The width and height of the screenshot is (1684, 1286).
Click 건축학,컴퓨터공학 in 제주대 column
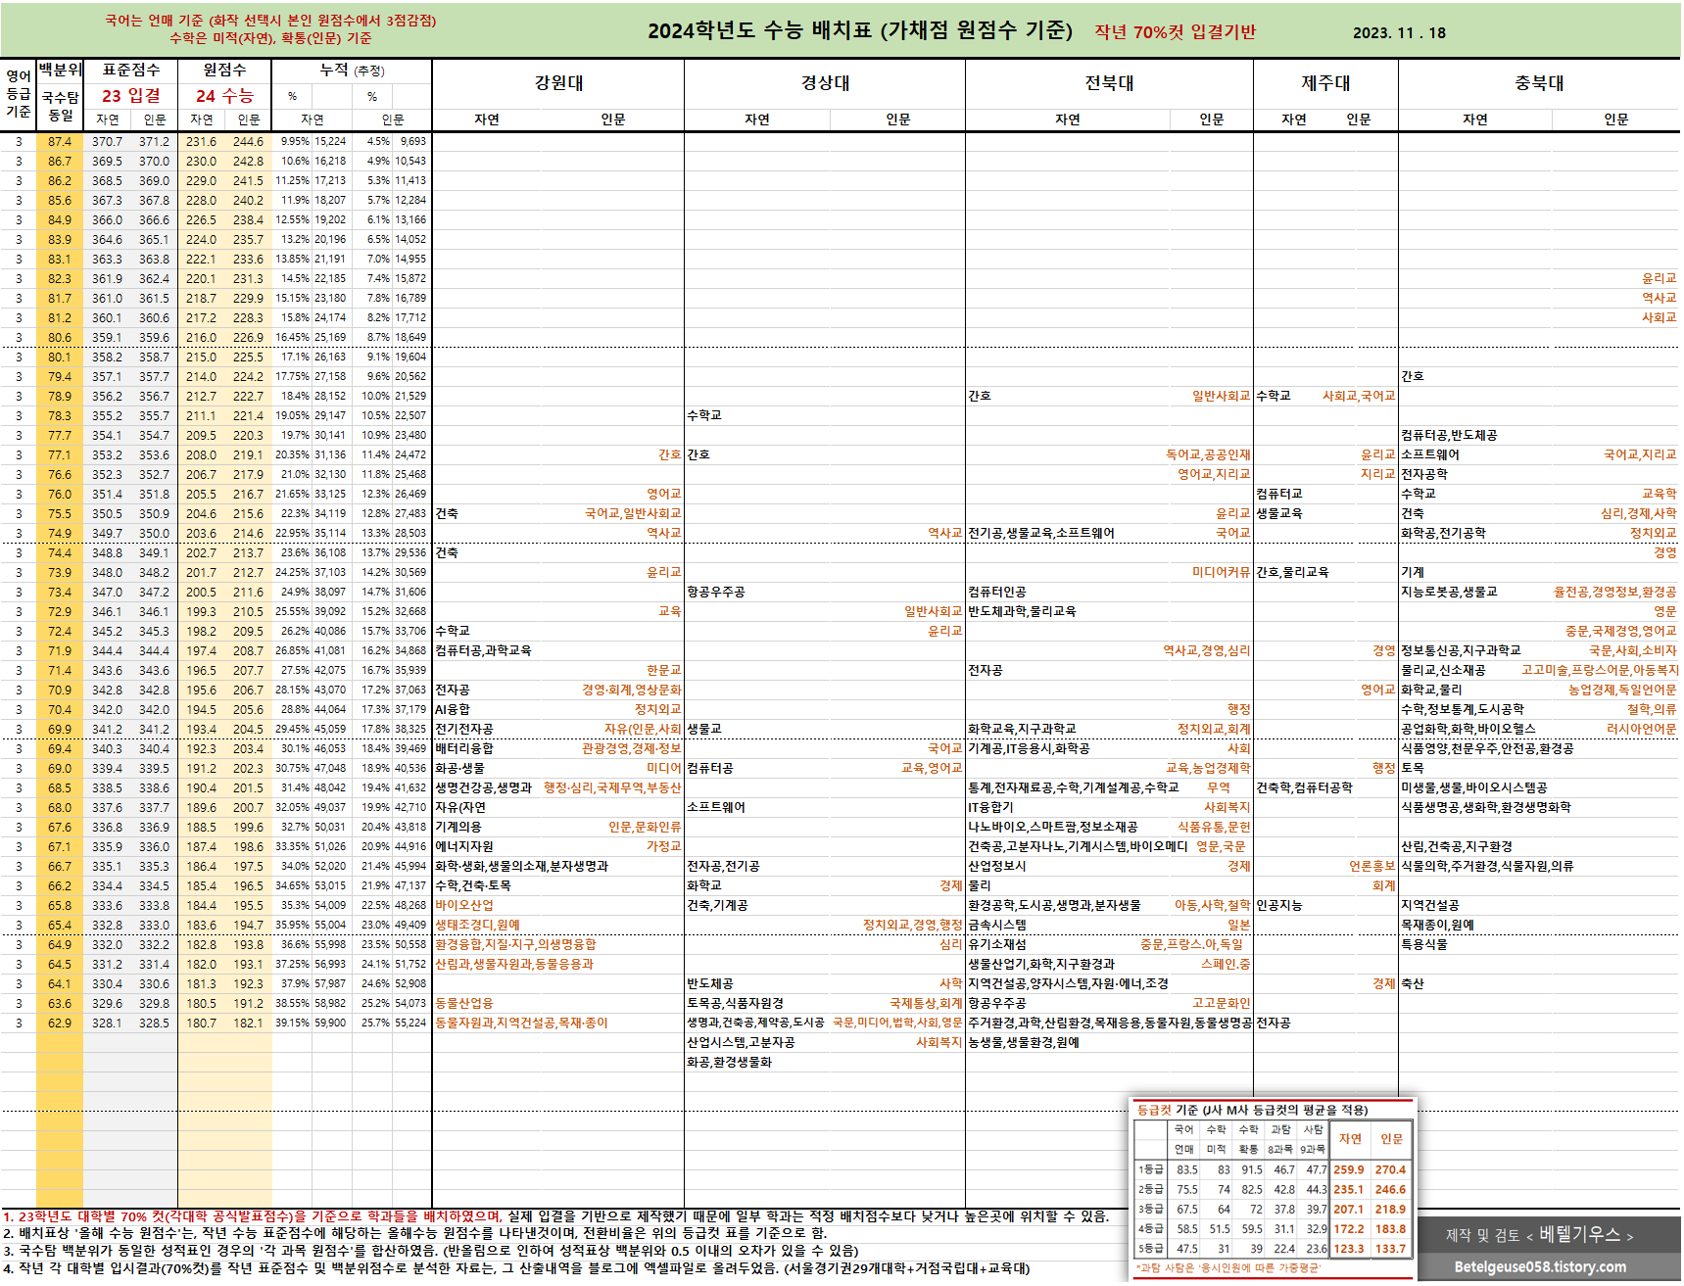(1304, 787)
